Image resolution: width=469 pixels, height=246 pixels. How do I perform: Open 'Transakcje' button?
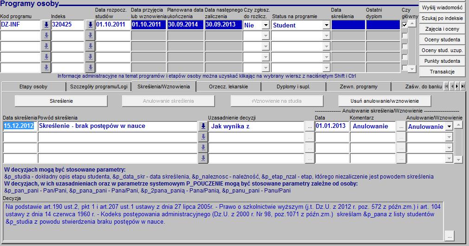(x=442, y=72)
